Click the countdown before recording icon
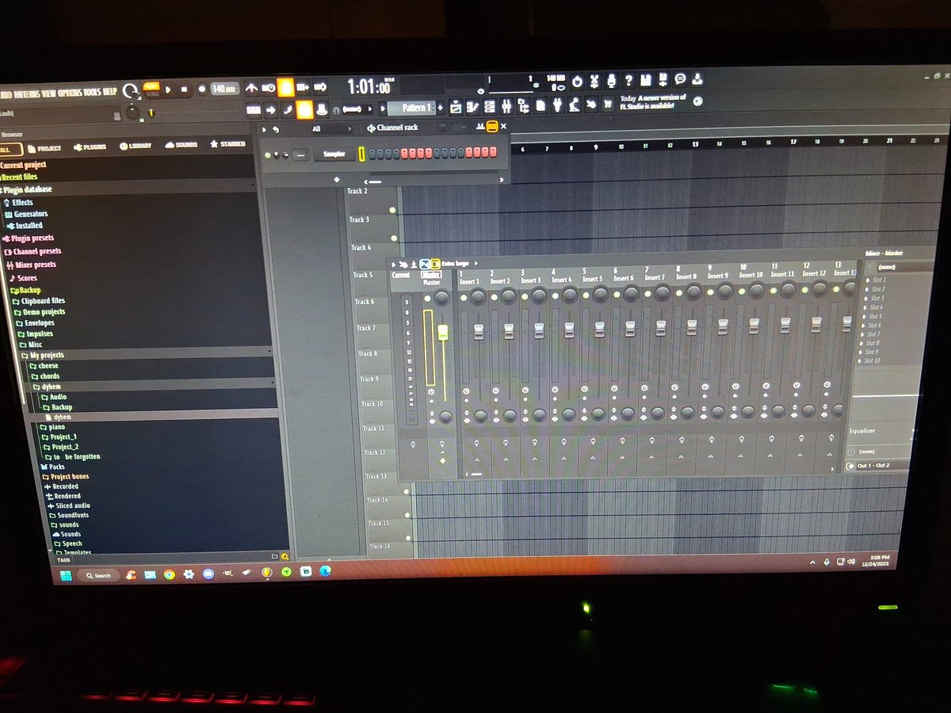 (x=286, y=88)
